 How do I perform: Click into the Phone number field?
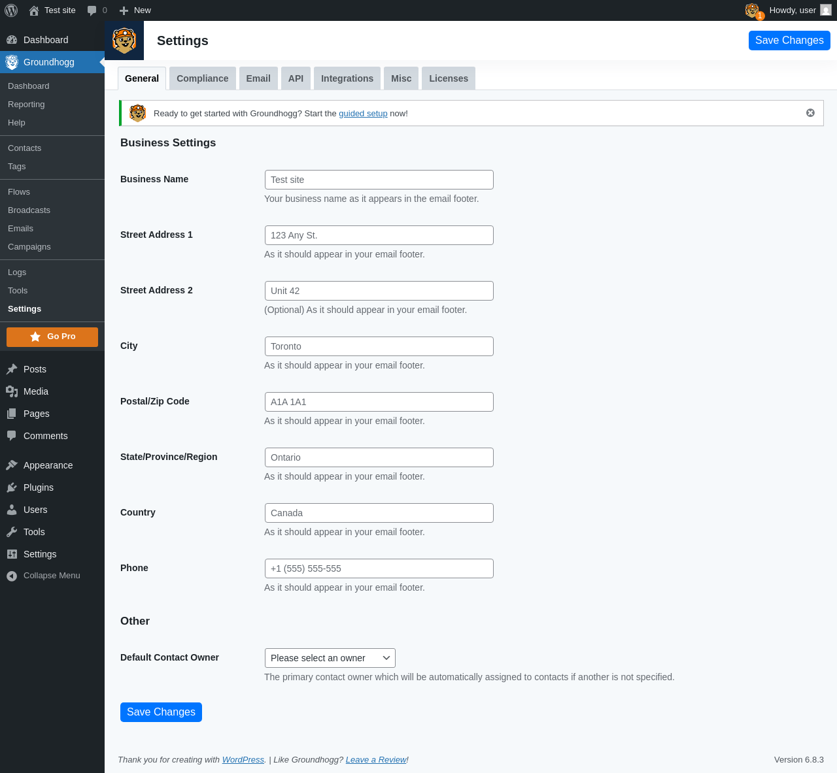(x=379, y=568)
